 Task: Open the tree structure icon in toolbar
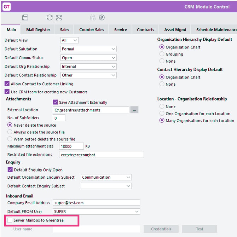tap(59, 18)
